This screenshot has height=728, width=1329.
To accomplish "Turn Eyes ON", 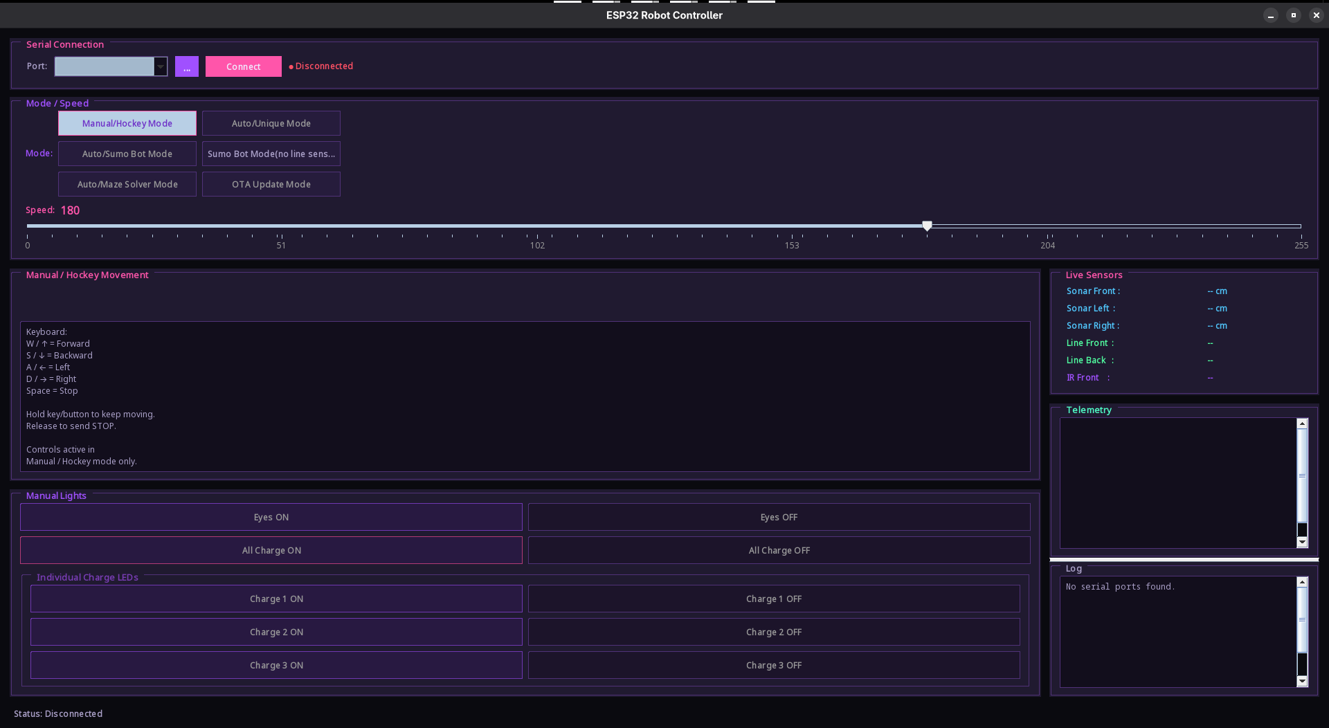I will (271, 517).
